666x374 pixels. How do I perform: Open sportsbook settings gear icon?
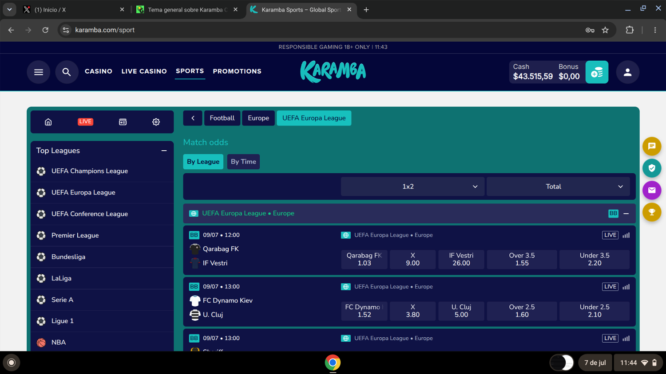point(156,122)
